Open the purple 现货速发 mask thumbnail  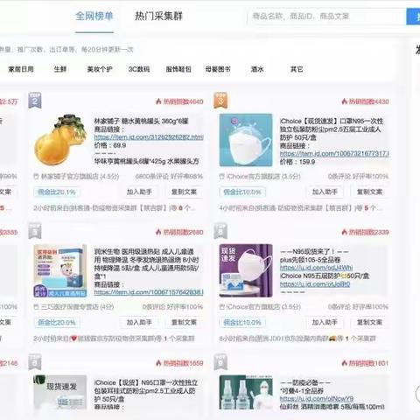click(246, 270)
